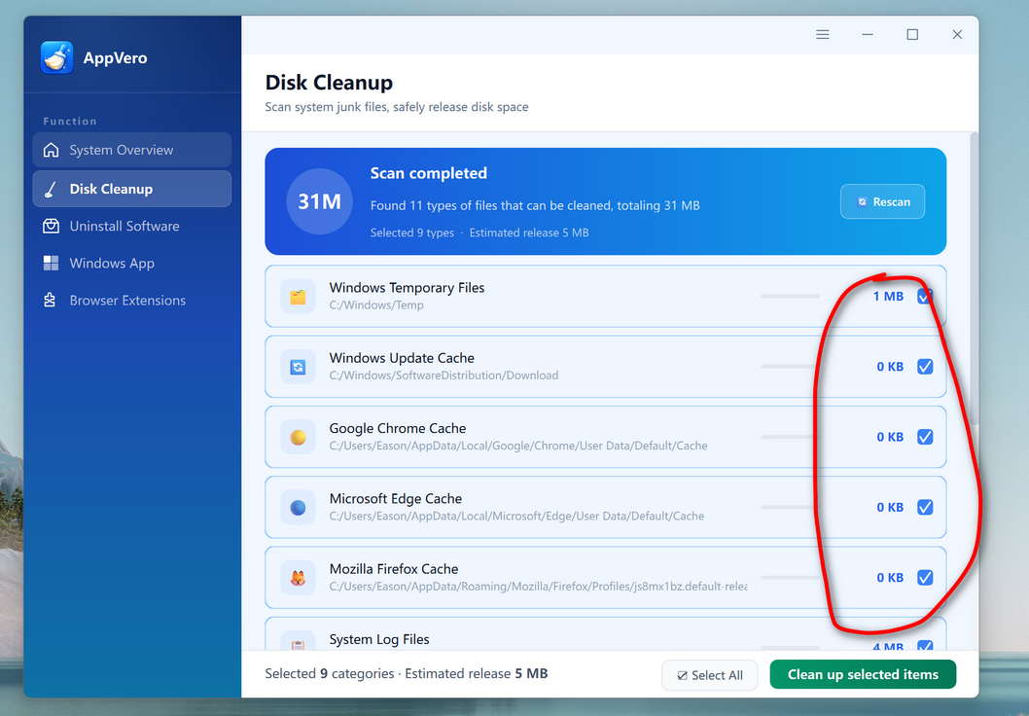Click the Microsoft Edge Cache icon
Image resolution: width=1029 pixels, height=716 pixels.
298,507
